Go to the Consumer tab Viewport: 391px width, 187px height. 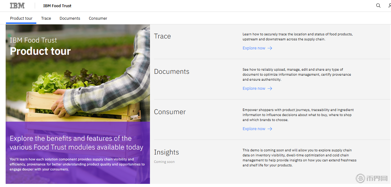[98, 18]
